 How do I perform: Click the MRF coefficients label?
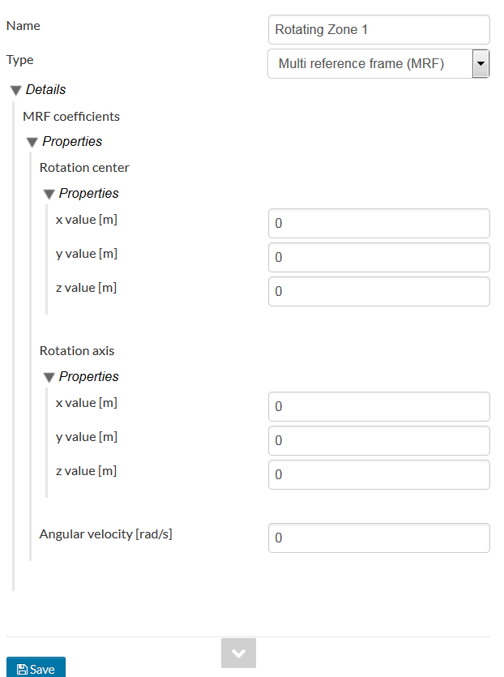pos(71,117)
